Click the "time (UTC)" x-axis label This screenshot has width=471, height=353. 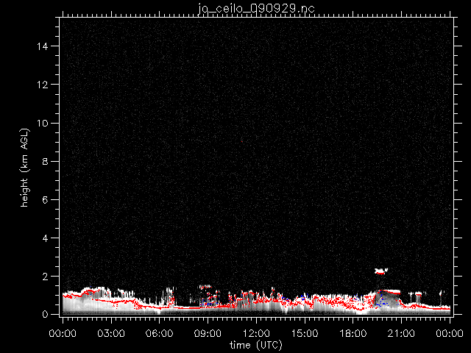coord(256,344)
